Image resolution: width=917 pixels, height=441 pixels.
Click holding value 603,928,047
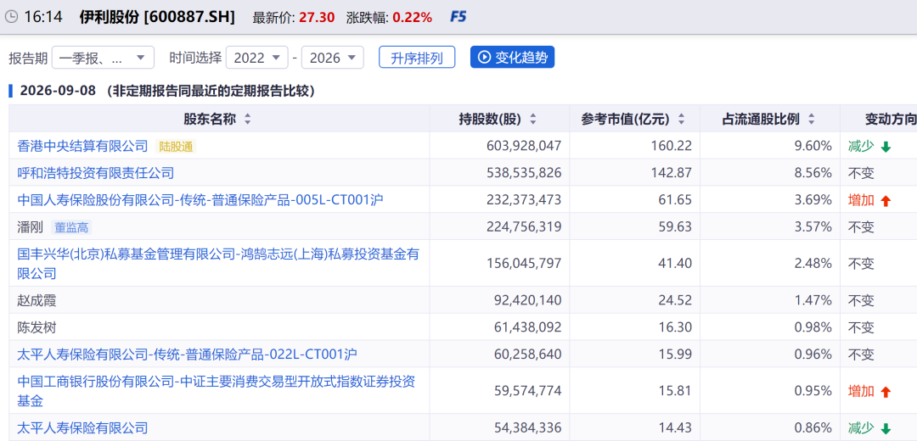pyautogui.click(x=524, y=146)
